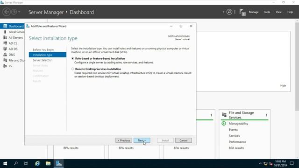Click Manageability in File and Storage tile
The width and height of the screenshot is (299, 168).
point(238,123)
